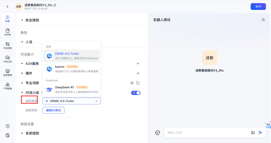Open the 配置 sidebar section
The image size is (271, 143).
[x=8, y=19]
